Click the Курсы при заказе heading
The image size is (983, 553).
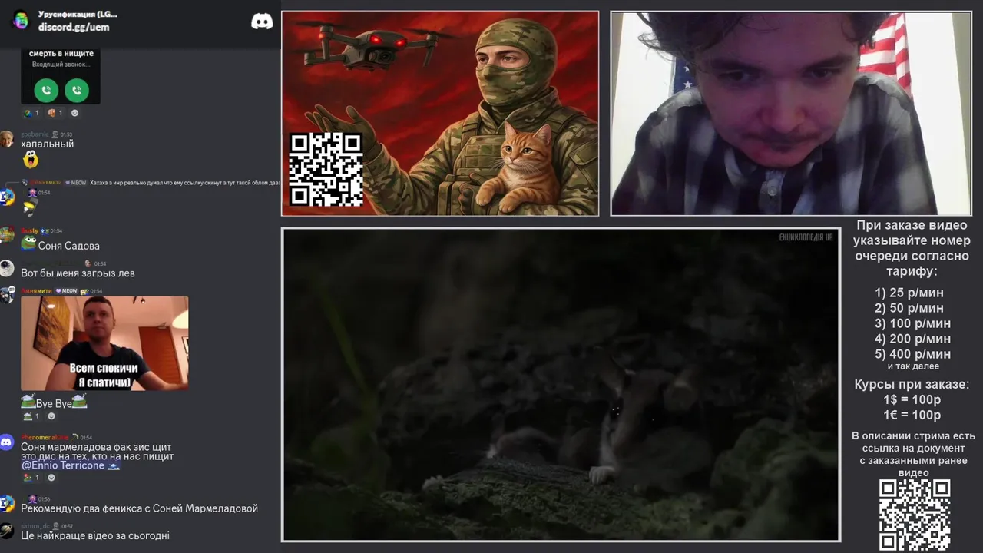(x=912, y=384)
